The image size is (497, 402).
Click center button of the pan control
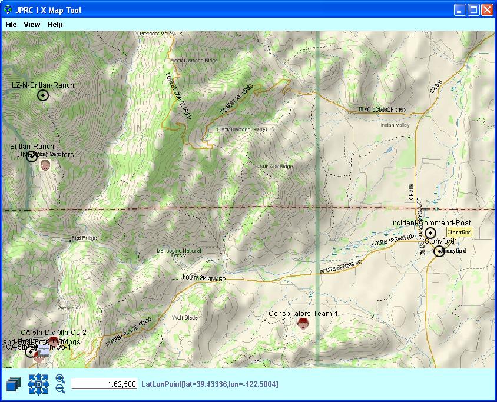[38, 384]
